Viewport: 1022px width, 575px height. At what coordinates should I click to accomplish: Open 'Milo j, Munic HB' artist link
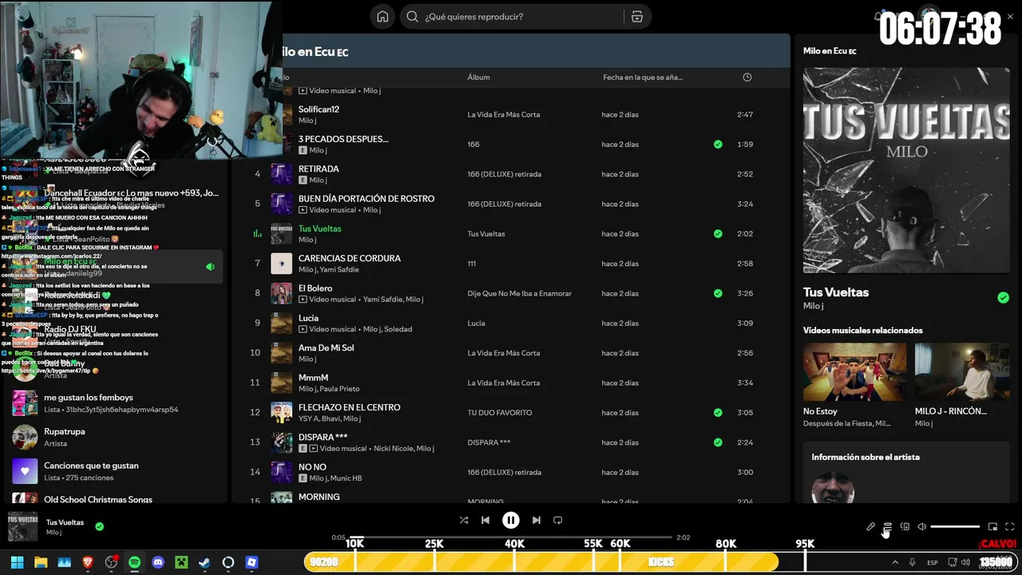click(335, 478)
